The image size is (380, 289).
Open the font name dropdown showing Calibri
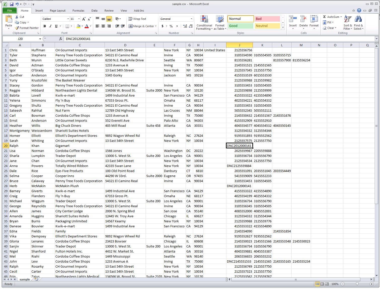[x=68, y=19]
